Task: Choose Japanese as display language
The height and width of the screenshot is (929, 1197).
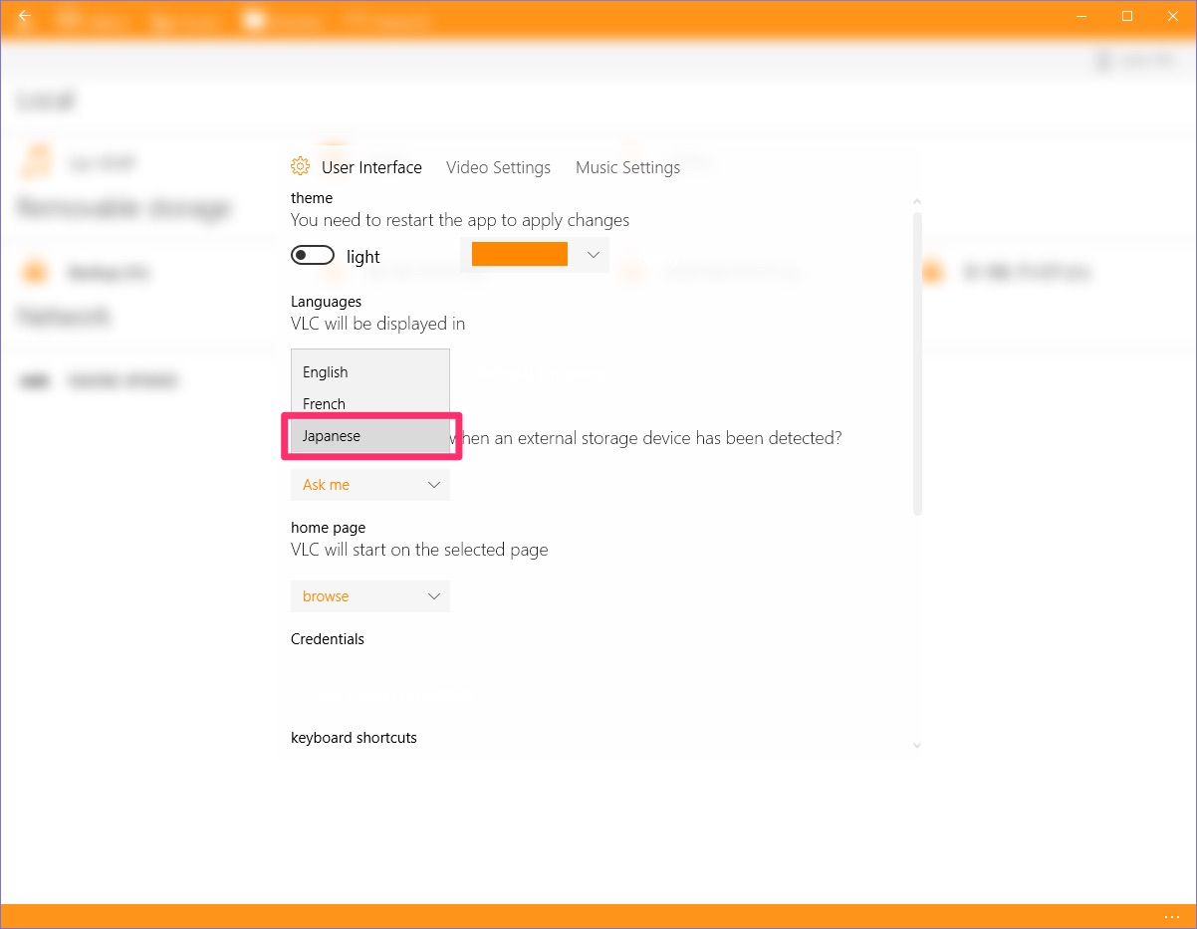Action: click(x=370, y=436)
